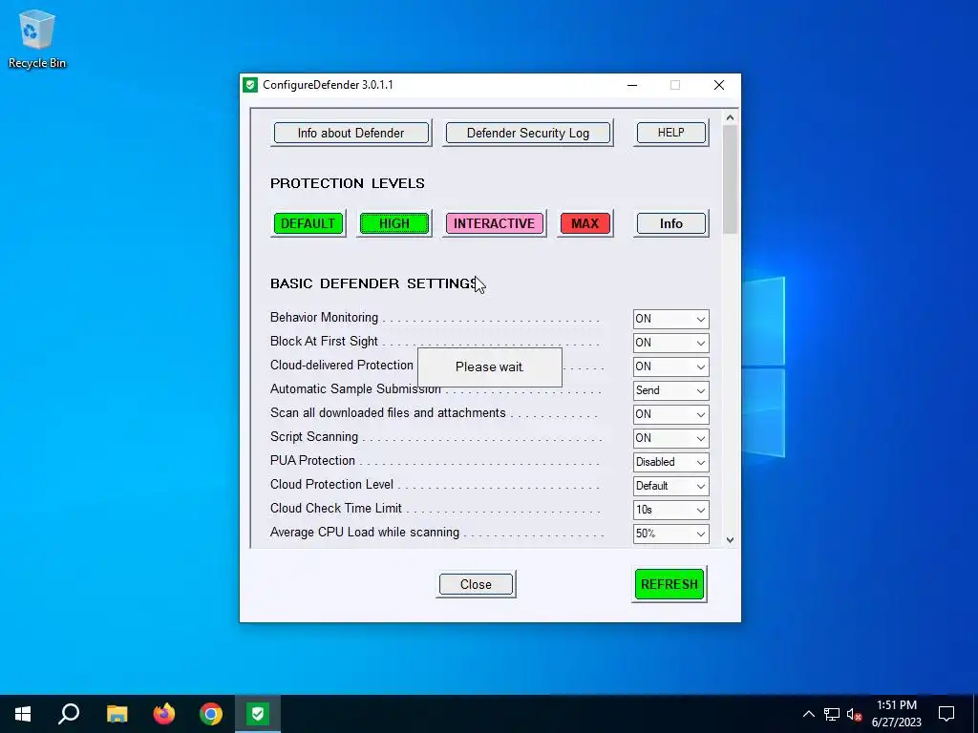The width and height of the screenshot is (978, 733).
Task: Open PUA Protection dropdown
Action: (x=671, y=462)
